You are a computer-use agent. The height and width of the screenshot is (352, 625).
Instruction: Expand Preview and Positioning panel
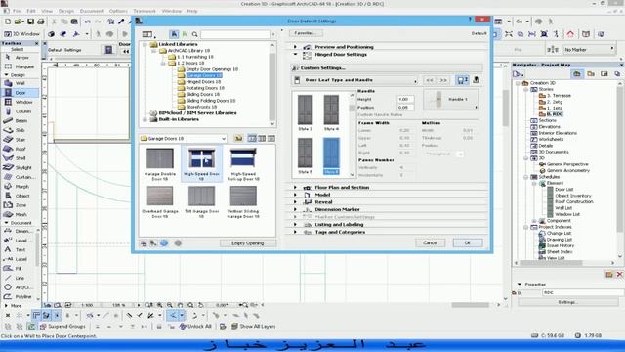[295, 47]
